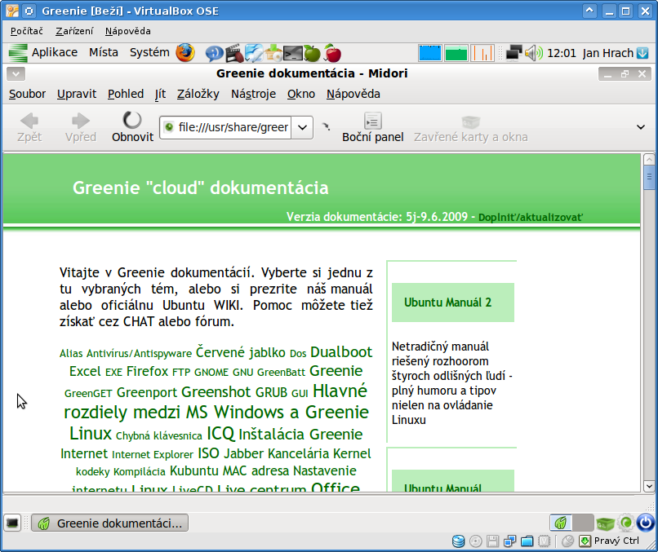Open the Nástroje menu
The height and width of the screenshot is (552, 658).
pos(253,94)
